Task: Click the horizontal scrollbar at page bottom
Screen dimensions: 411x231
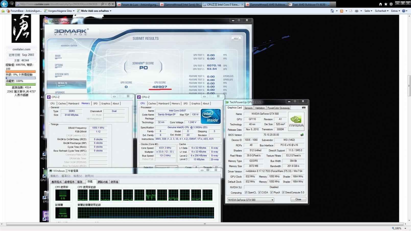Action: click(204, 224)
